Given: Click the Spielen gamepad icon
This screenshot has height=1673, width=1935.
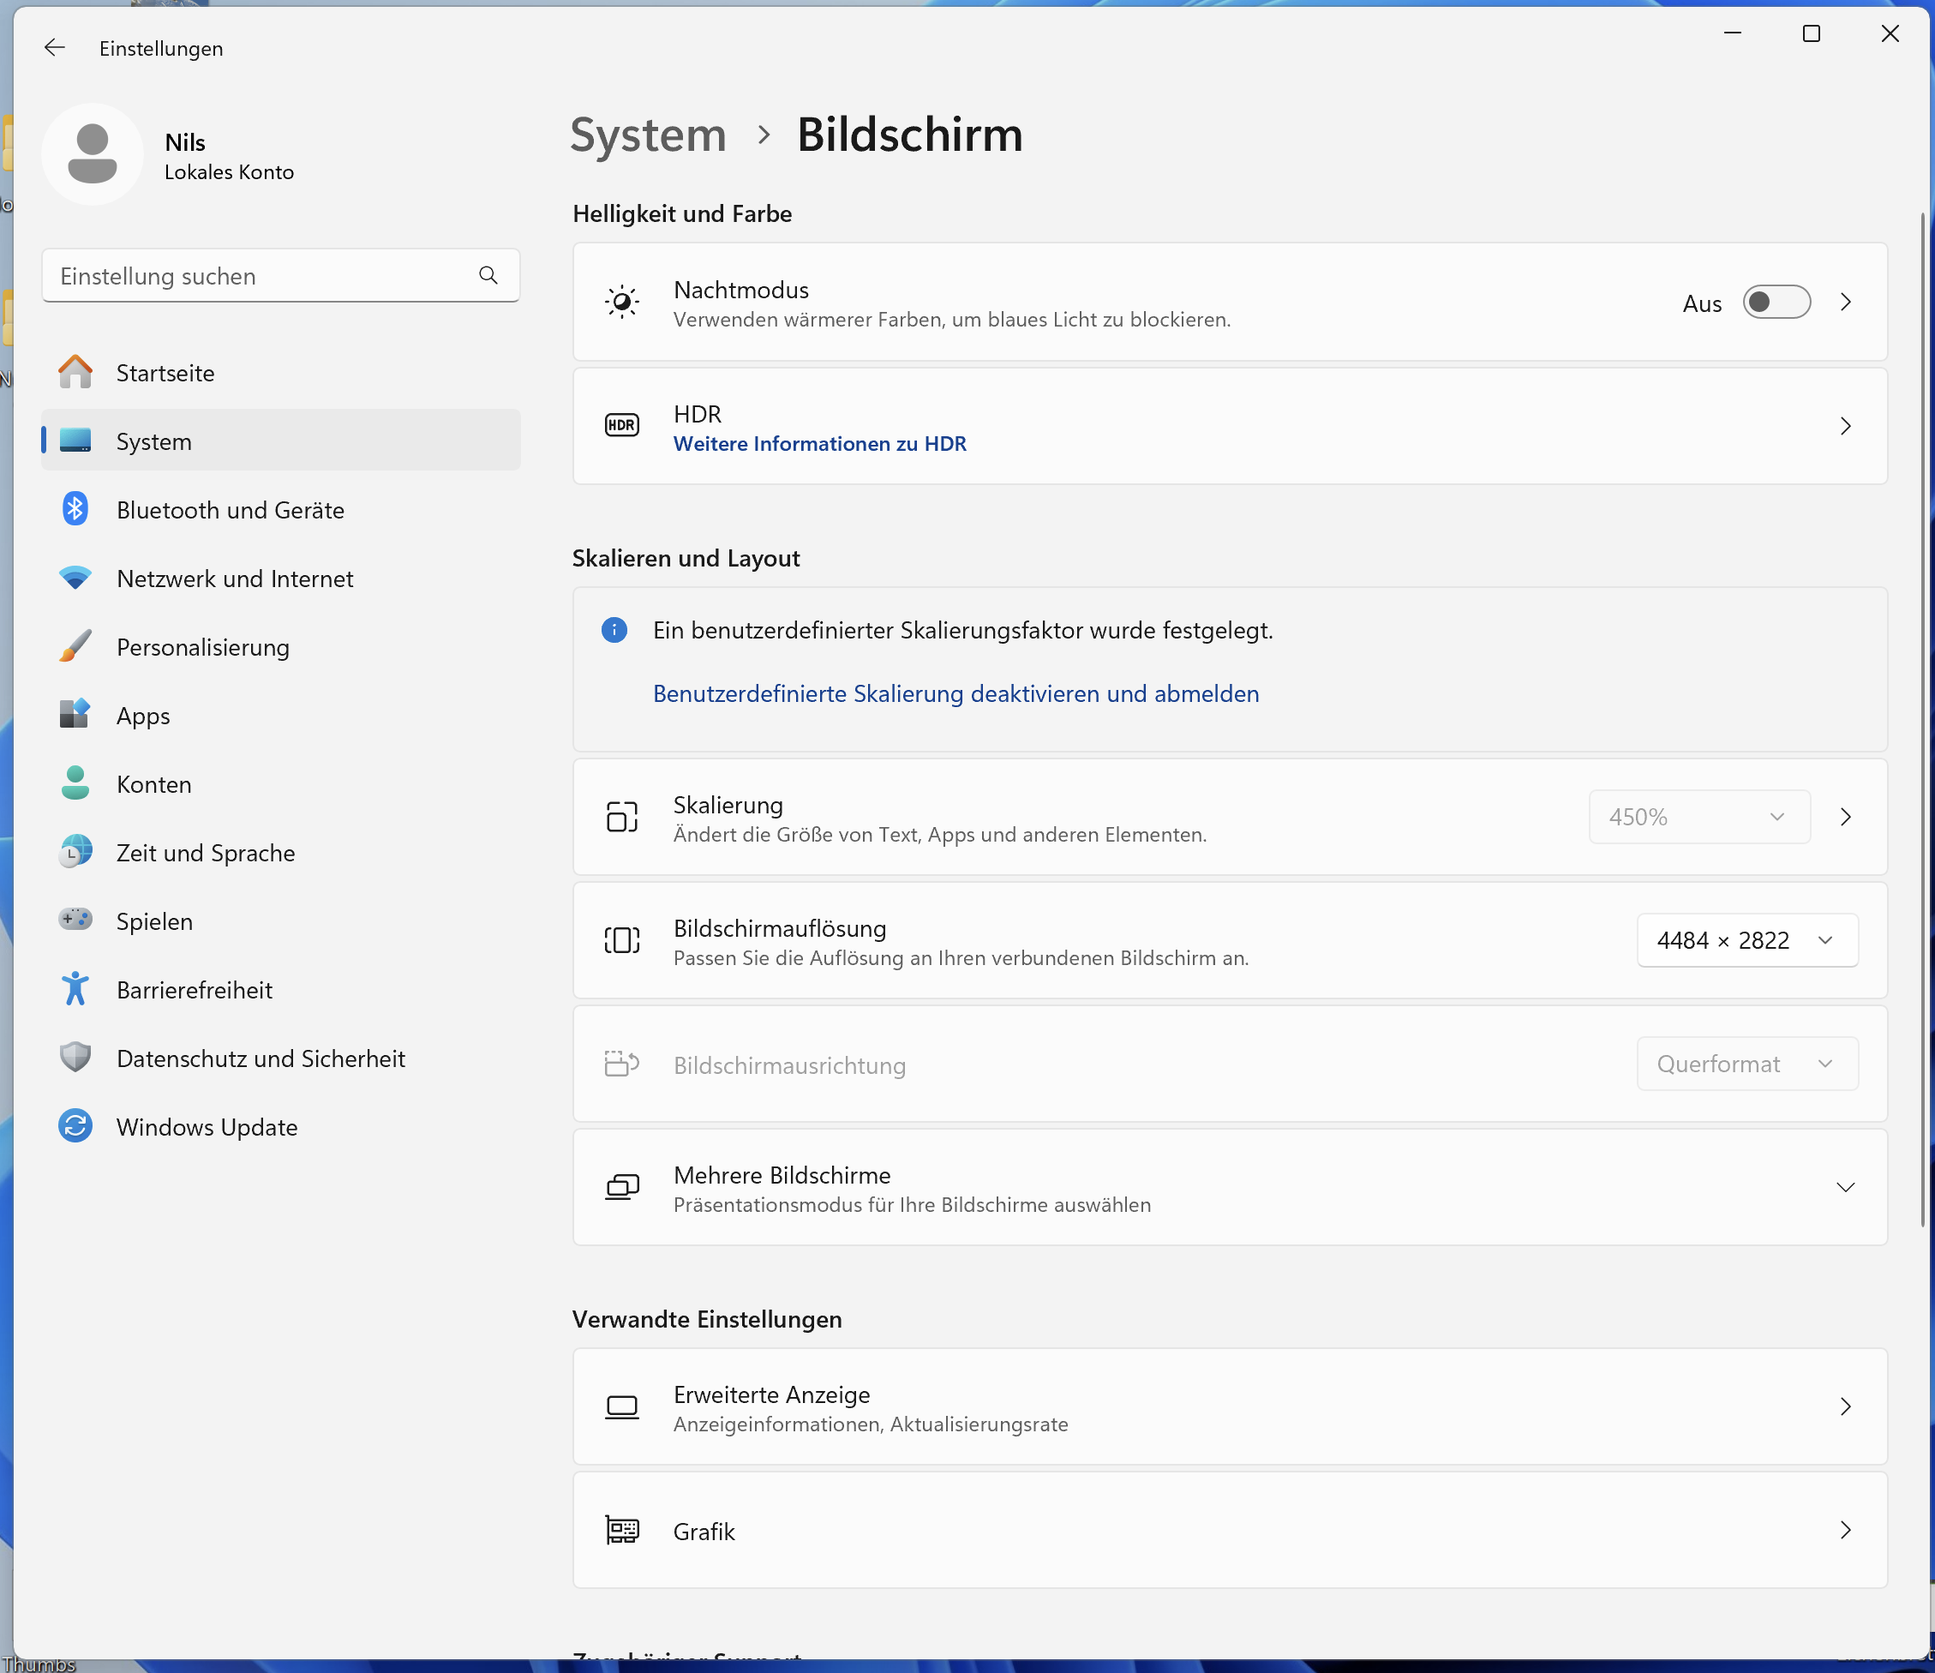Looking at the screenshot, I should pos(75,920).
